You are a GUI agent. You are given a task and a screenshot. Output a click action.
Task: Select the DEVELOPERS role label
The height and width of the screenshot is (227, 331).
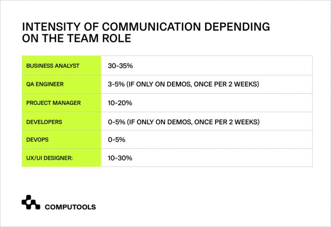(x=44, y=122)
